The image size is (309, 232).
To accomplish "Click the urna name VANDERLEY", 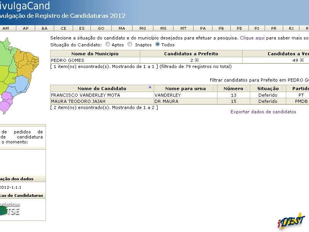I will [168, 95].
